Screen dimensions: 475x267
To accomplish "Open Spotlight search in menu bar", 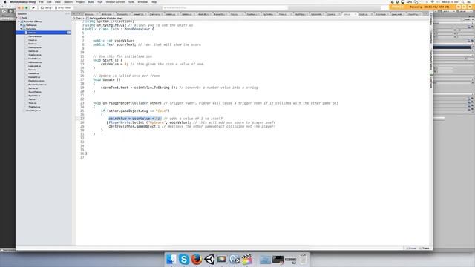I will coord(462,1).
